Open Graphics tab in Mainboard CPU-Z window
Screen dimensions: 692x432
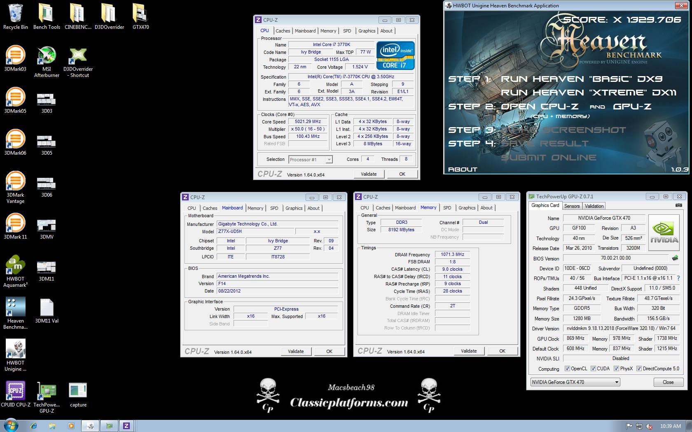[294, 208]
